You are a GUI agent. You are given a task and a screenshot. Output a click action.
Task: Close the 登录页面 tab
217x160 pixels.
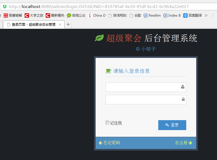pyautogui.click(x=60, y=24)
